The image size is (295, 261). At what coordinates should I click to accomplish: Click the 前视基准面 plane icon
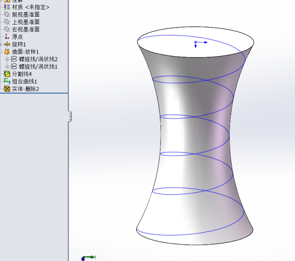(7, 14)
